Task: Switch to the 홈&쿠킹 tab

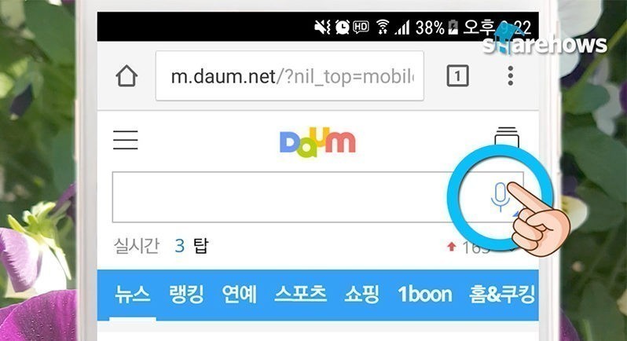Action: [502, 294]
